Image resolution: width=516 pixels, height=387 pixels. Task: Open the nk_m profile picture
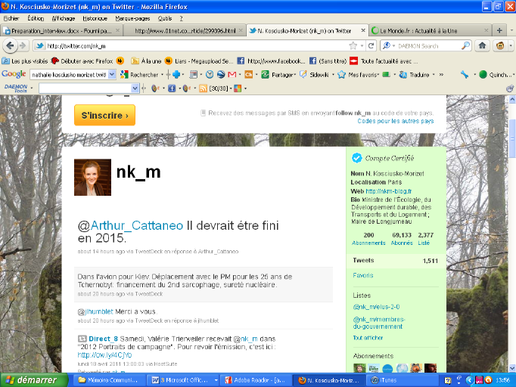(92, 178)
